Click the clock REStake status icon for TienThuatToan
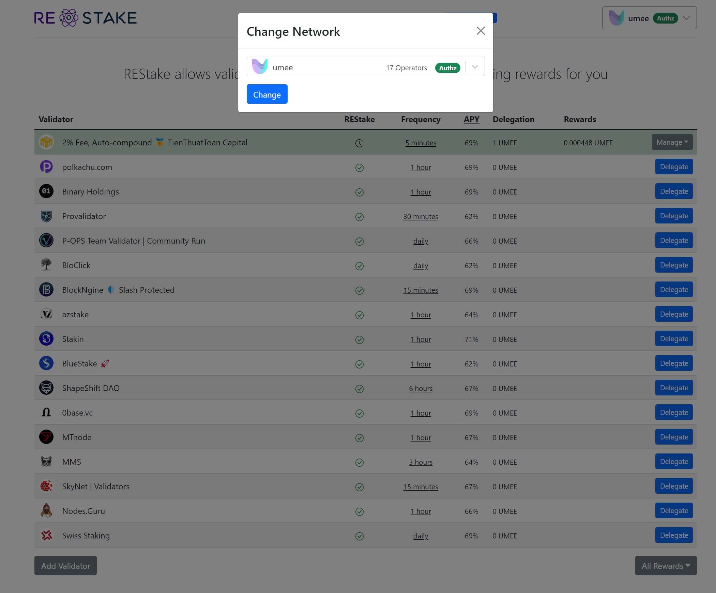716x593 pixels. [360, 143]
